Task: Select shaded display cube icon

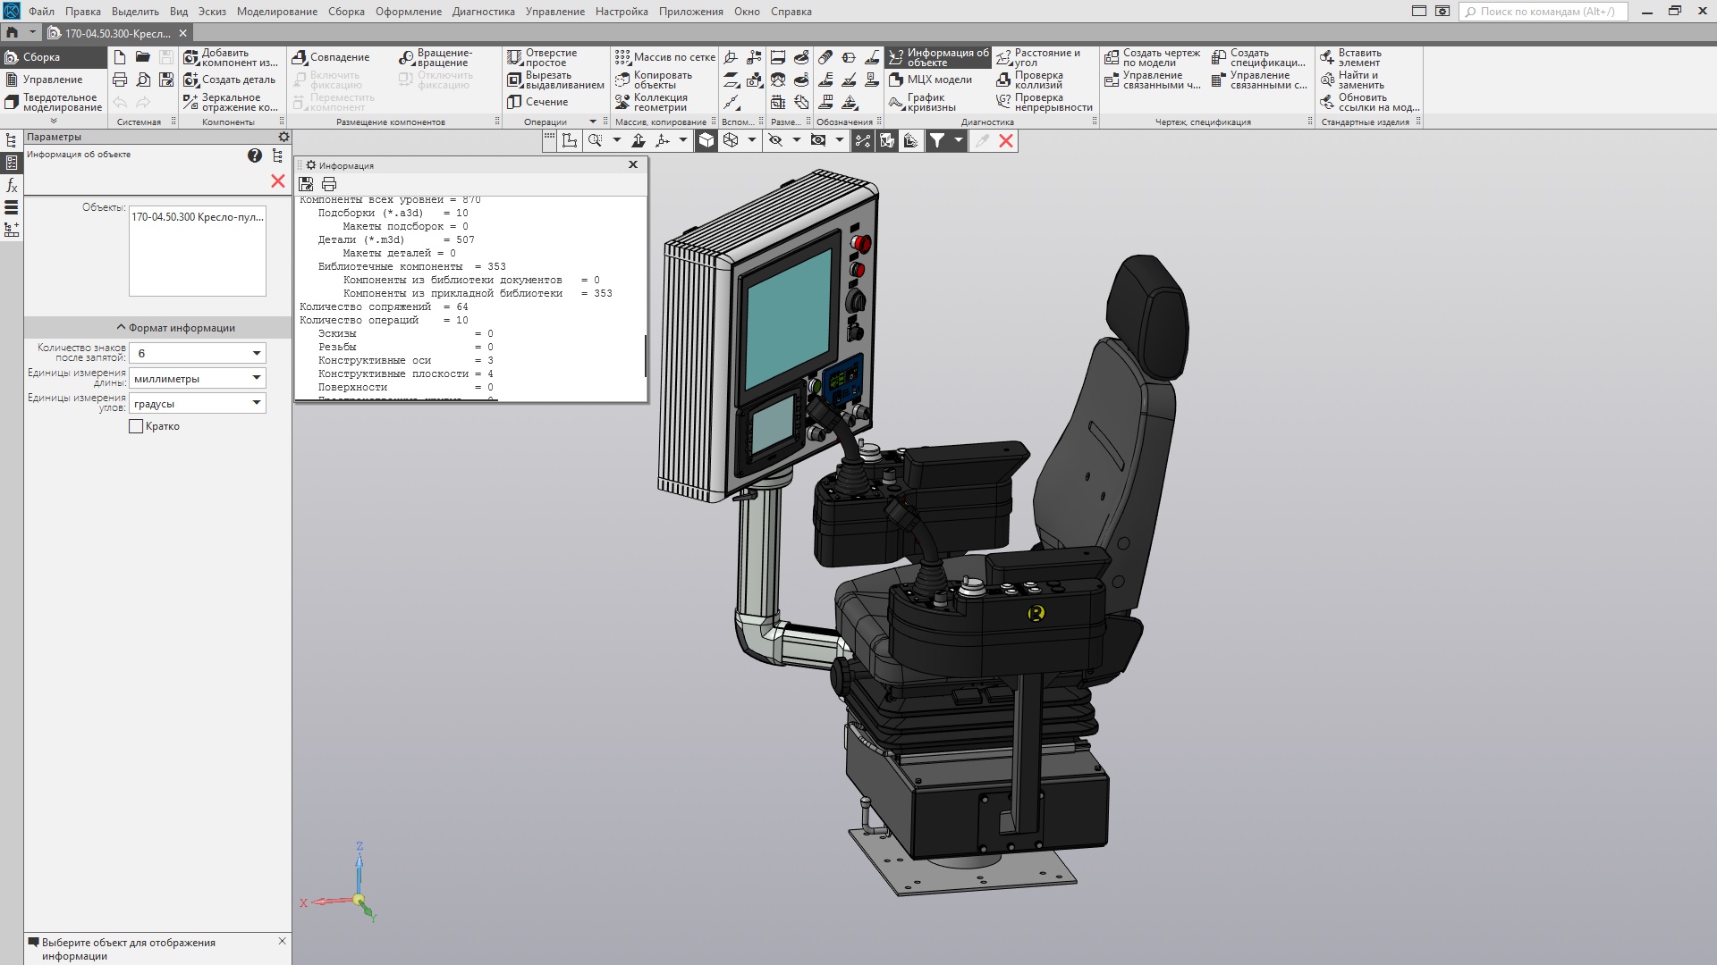Action: click(x=706, y=140)
